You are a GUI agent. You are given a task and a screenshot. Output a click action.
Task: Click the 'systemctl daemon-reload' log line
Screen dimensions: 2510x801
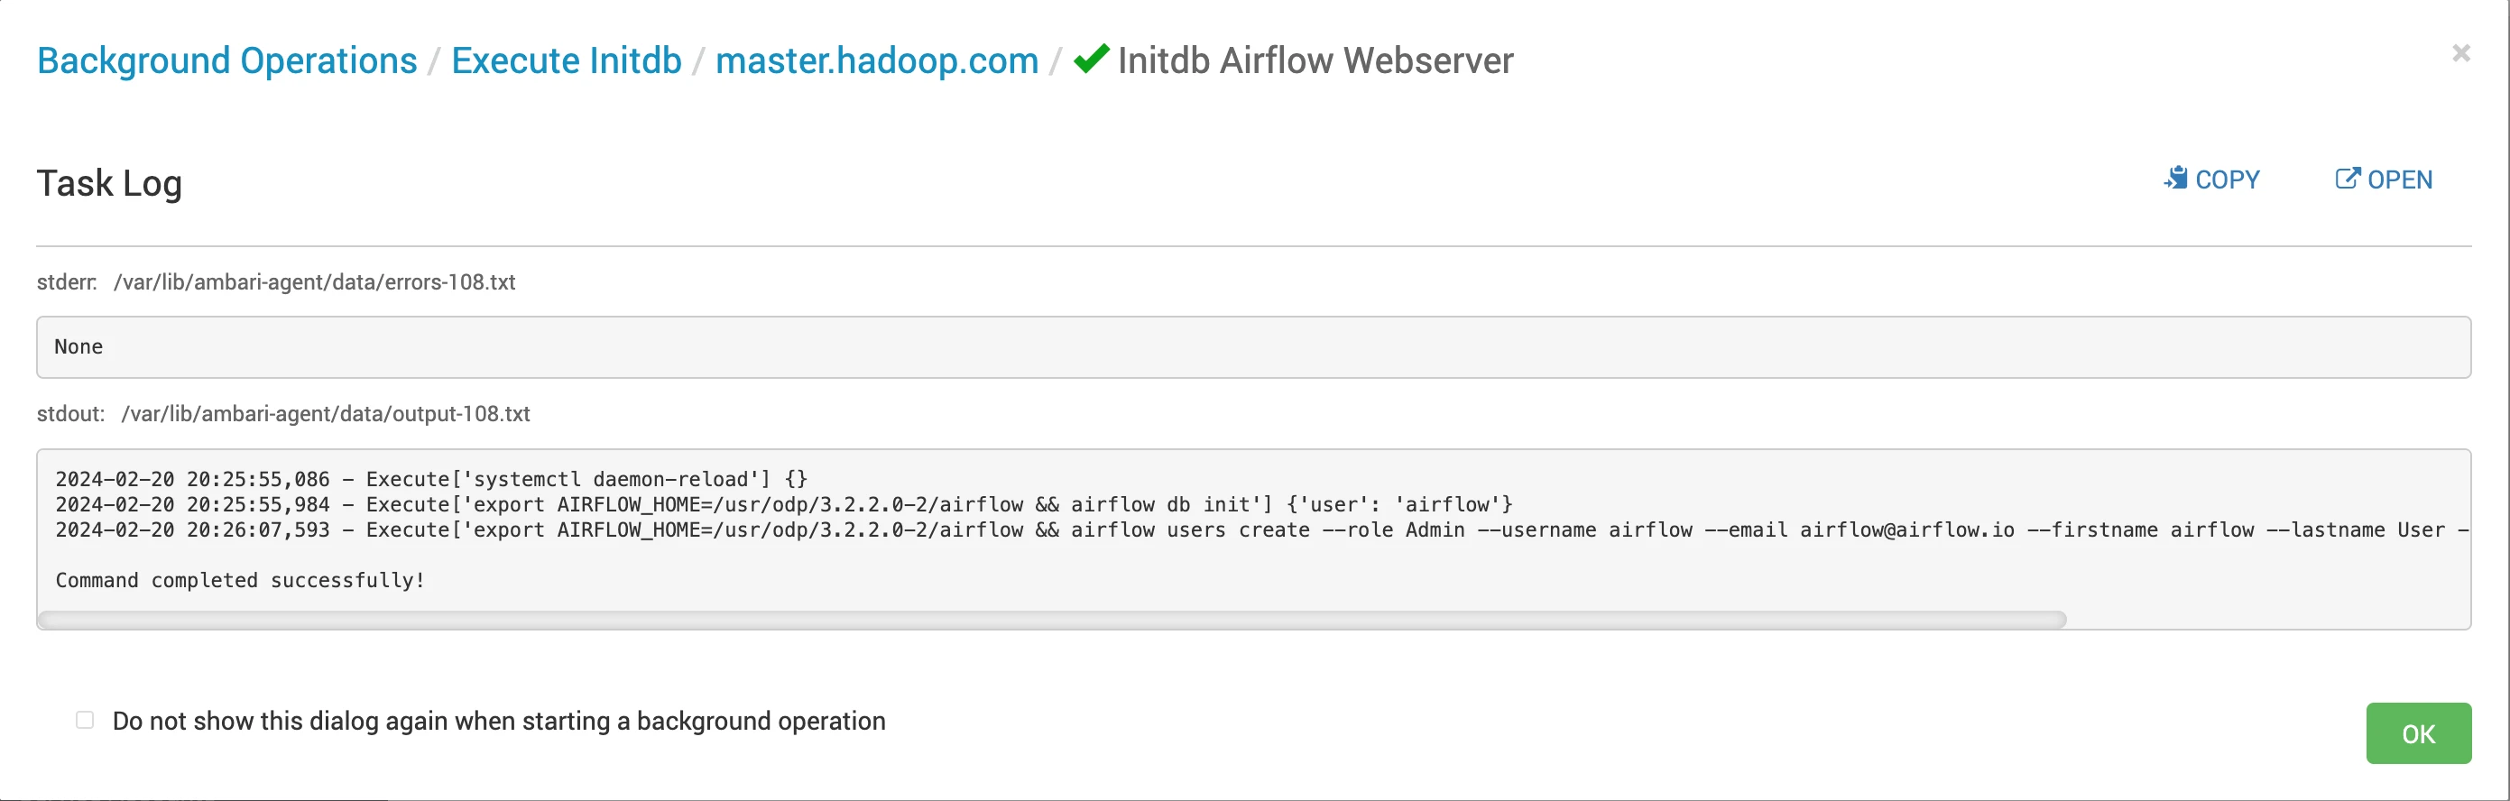(431, 480)
